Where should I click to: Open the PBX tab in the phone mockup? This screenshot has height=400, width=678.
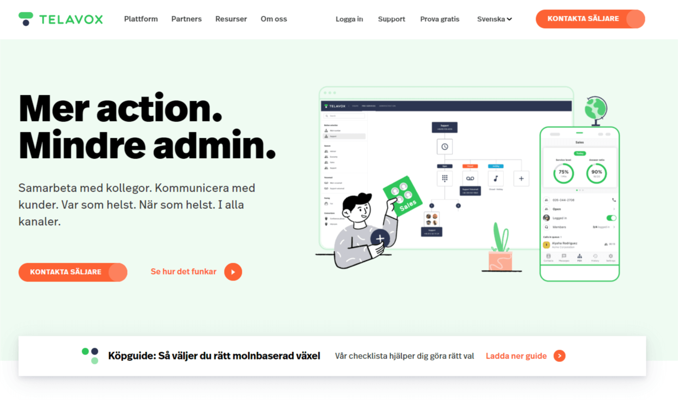pyautogui.click(x=580, y=257)
